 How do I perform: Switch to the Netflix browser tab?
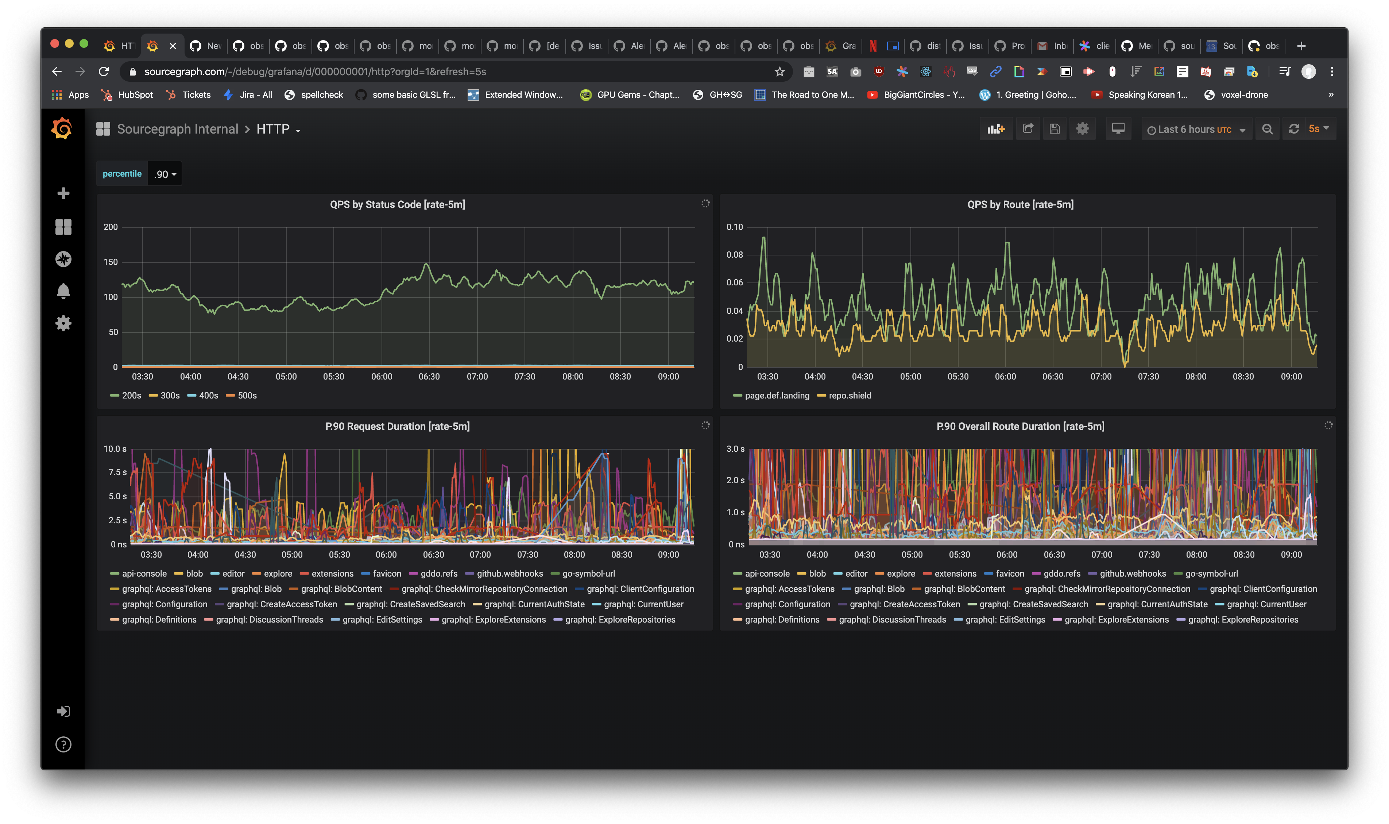click(873, 46)
